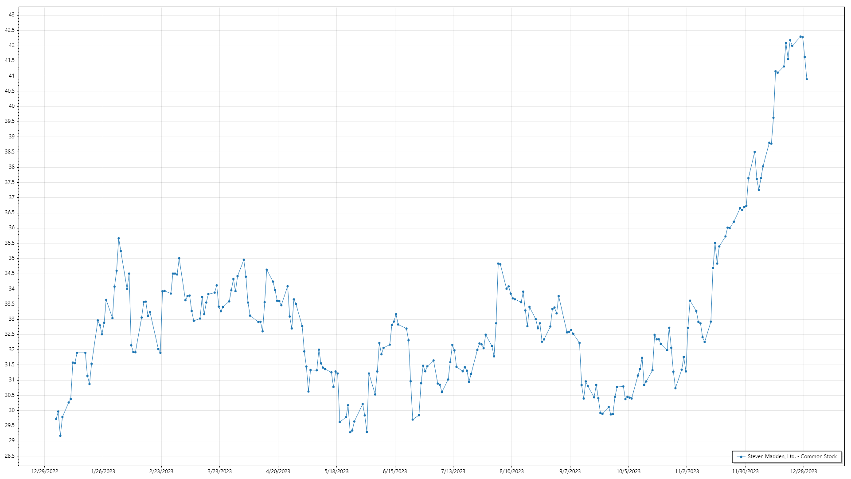Viewport: 851px width, 479px height.
Task: Click the Steven Madden, Ltd. legend label
Action: (x=792, y=456)
